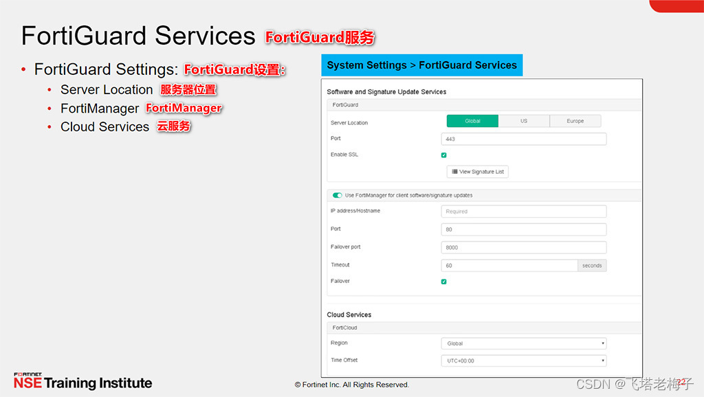Click the System Settings > FortiGuard Services header
The image size is (704, 397).
click(422, 65)
